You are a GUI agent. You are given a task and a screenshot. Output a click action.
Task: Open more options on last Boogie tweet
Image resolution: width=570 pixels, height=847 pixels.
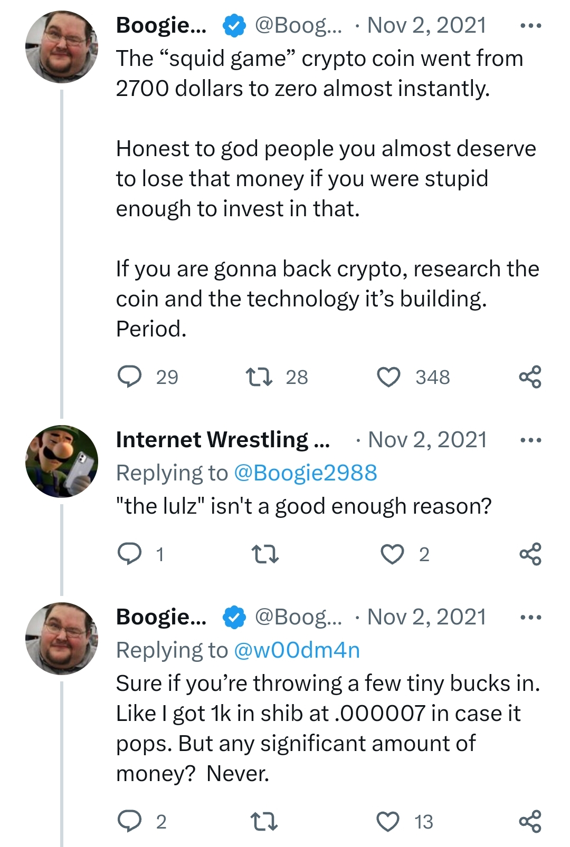(530, 617)
